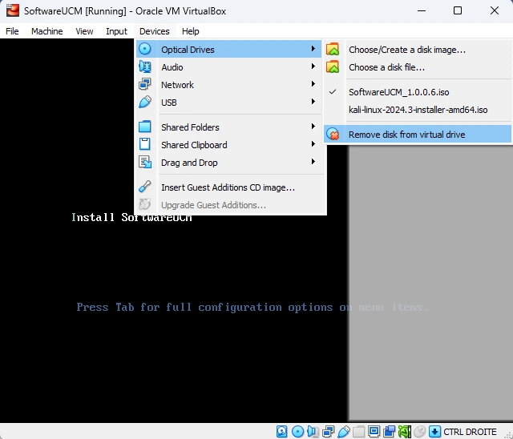Expand the Optical Drives submenu arrow
The width and height of the screenshot is (513, 439).
313,49
